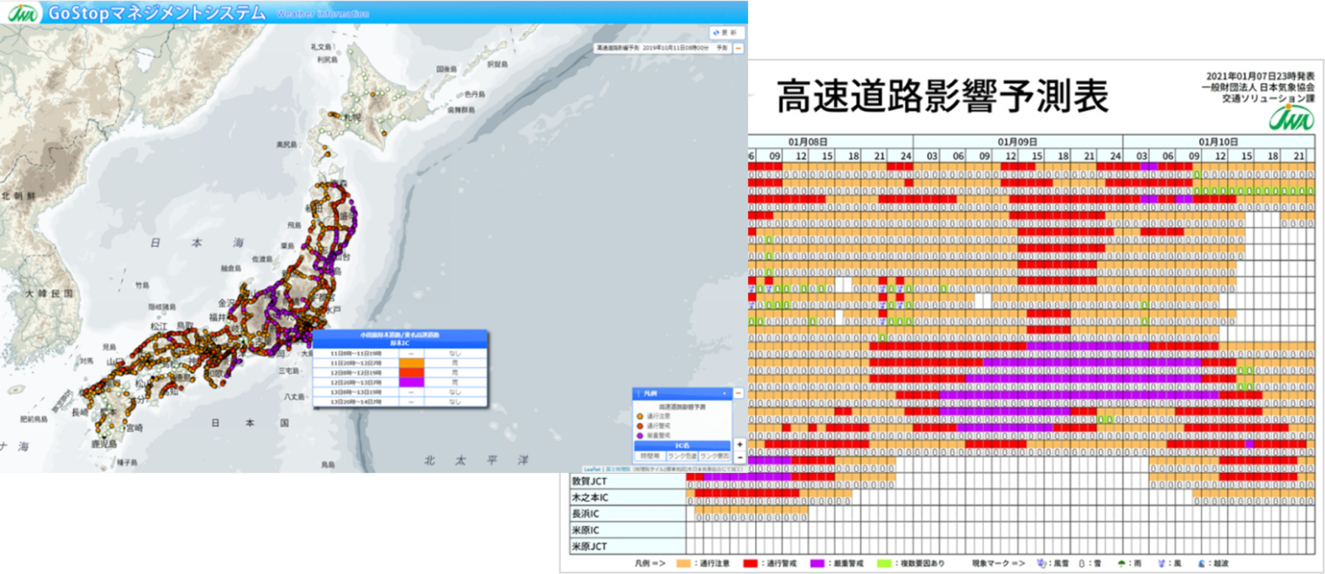
Task: Click the GoStopマネジメントシステム title text
Action: [156, 13]
